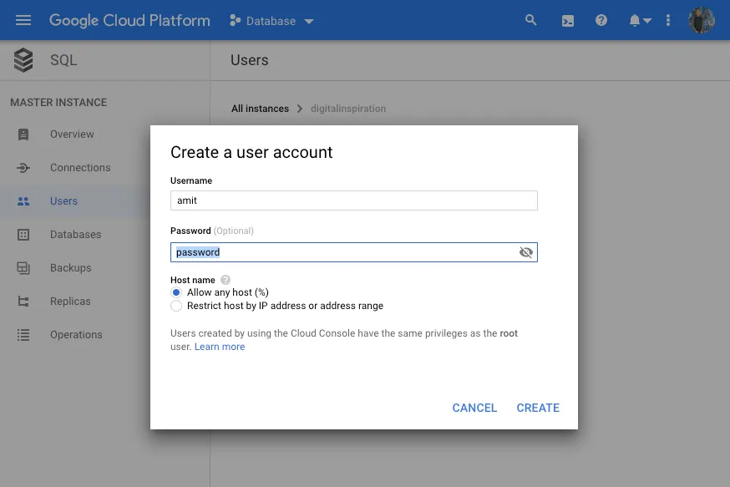The width and height of the screenshot is (730, 487).
Task: Open the help icon in the header
Action: pyautogui.click(x=601, y=20)
